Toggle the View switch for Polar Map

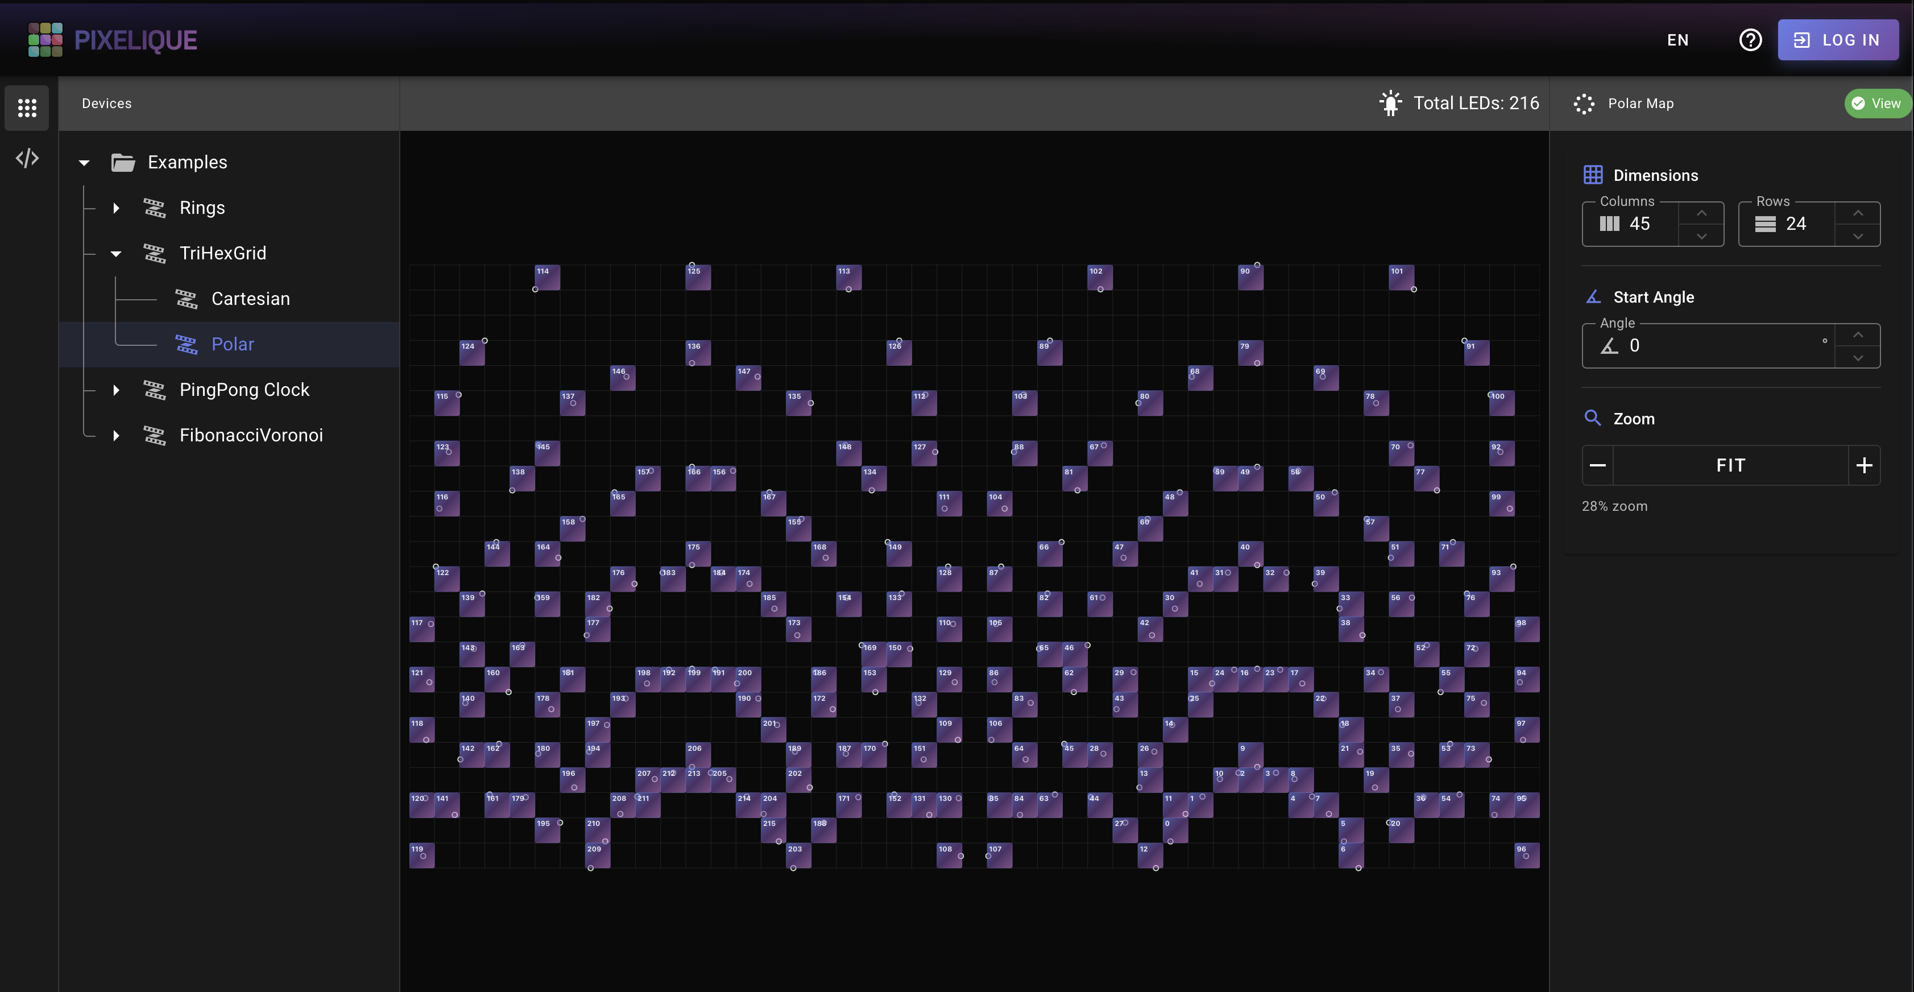point(1876,104)
